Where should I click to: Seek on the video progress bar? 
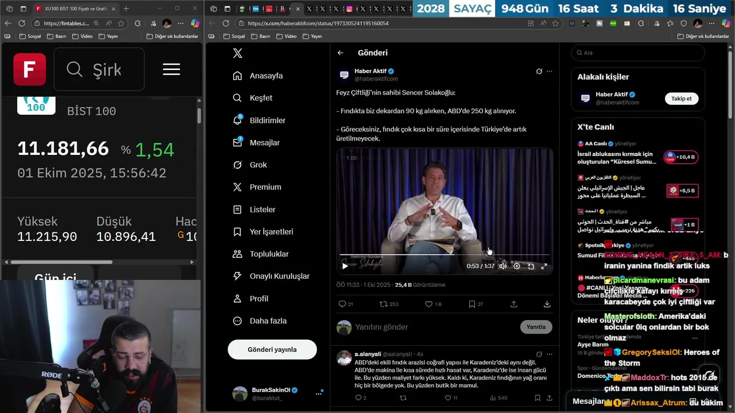click(x=444, y=255)
